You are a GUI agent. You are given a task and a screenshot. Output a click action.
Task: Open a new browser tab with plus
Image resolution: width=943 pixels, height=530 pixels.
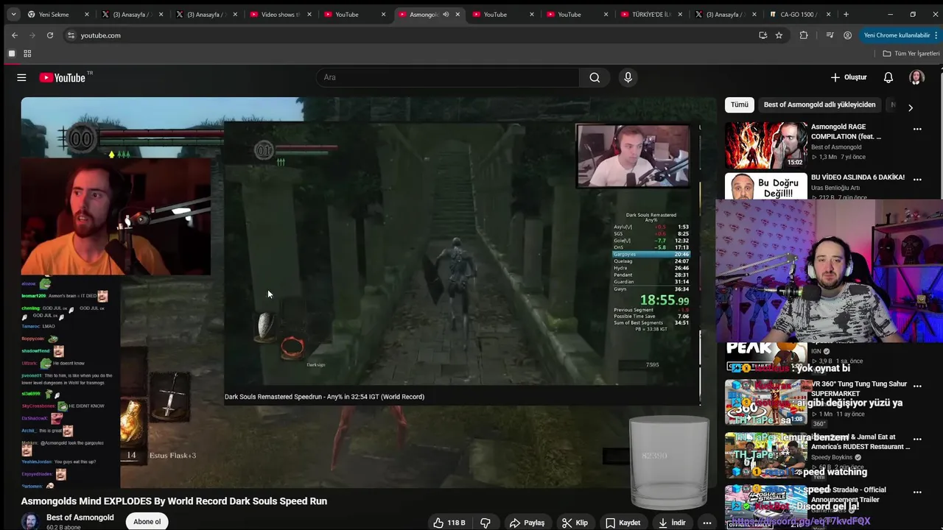(846, 14)
